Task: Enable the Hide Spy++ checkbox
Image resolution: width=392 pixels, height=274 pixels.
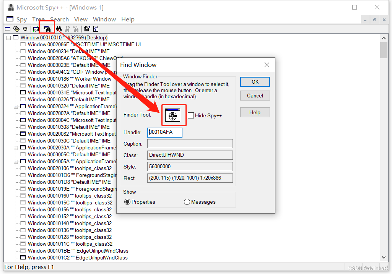Action: coord(191,115)
